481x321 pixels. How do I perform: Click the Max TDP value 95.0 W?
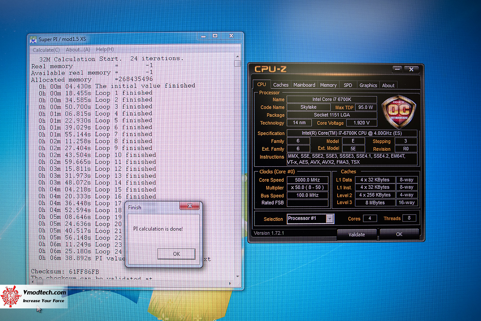pos(365,107)
